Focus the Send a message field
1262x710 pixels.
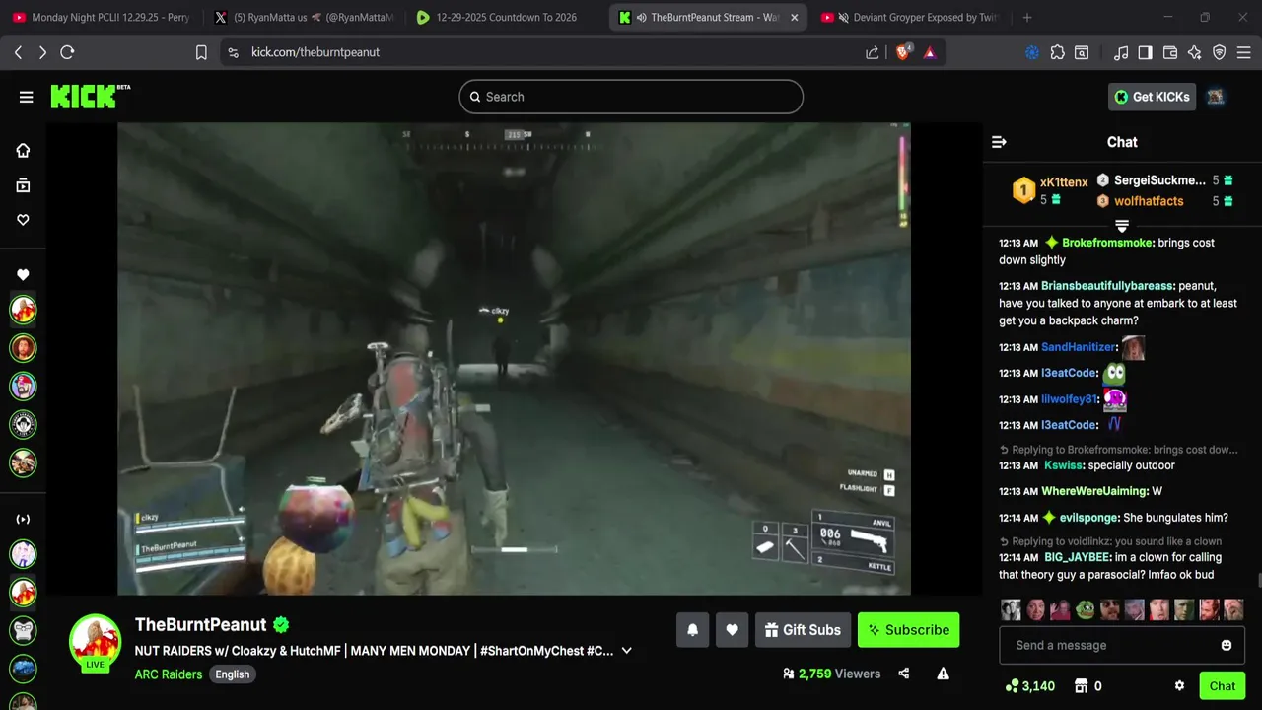point(1122,645)
